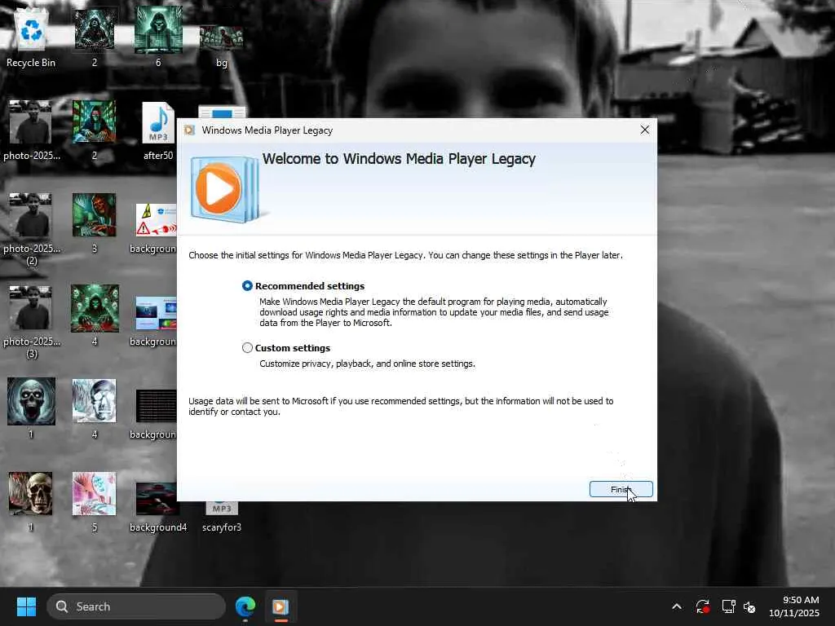
Task: Select the skull icon labeled 1 beside 5
Action: (x=31, y=502)
